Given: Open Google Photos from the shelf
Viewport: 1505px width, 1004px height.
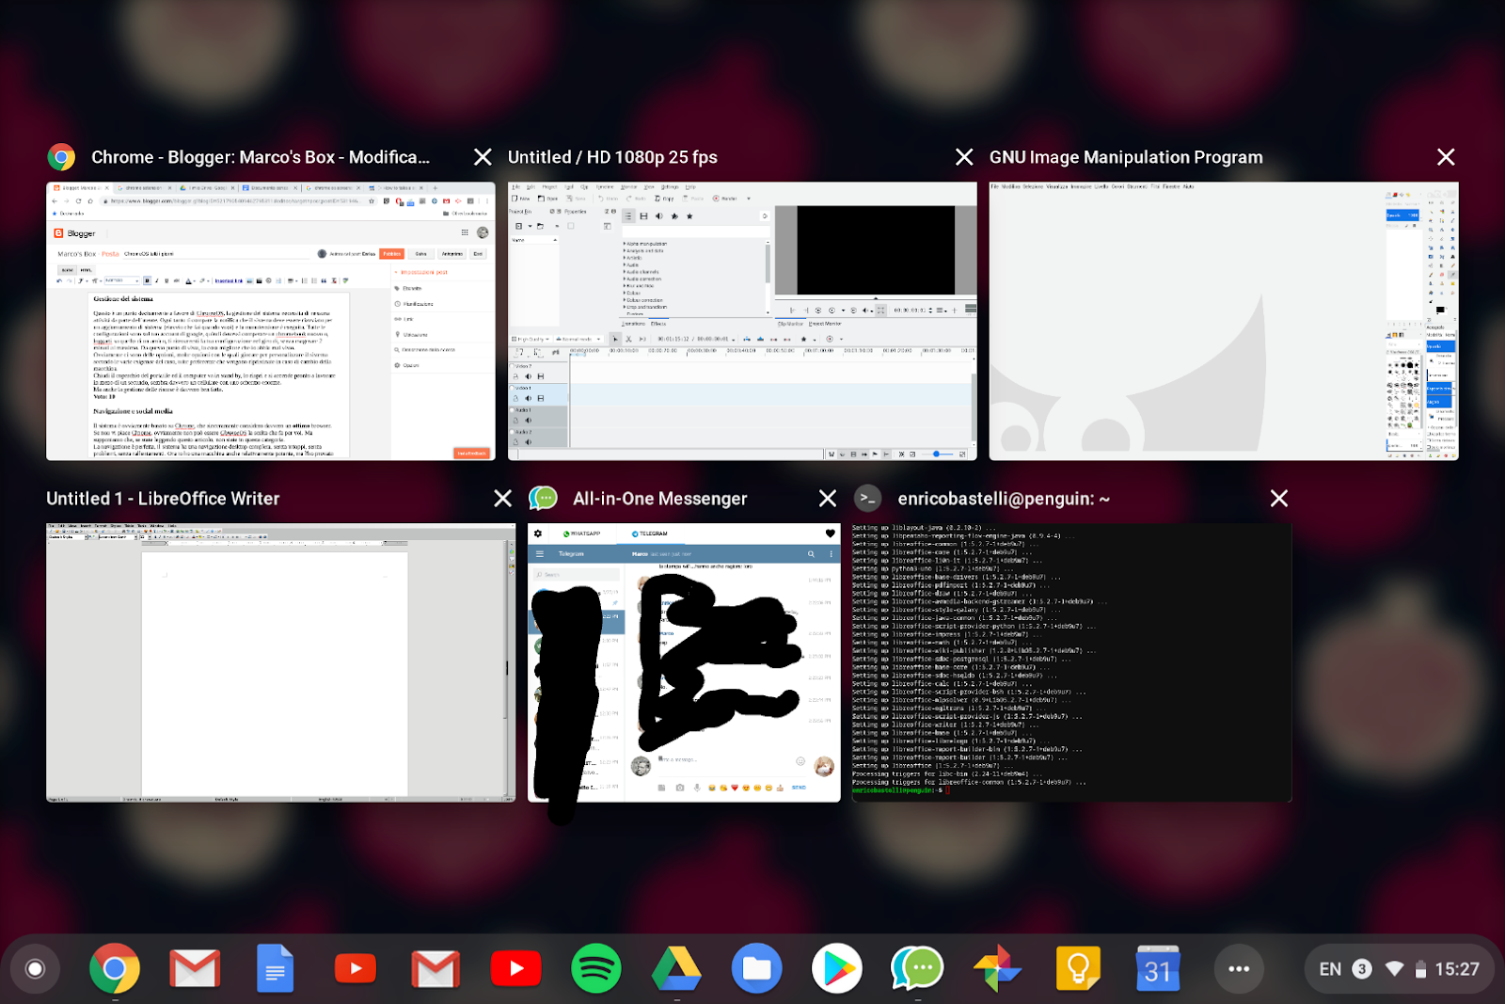Looking at the screenshot, I should (998, 968).
